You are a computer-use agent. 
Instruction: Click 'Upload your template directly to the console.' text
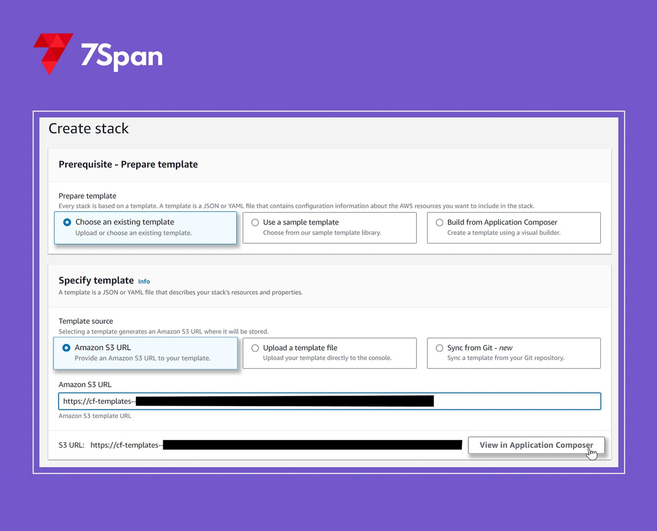[327, 358]
